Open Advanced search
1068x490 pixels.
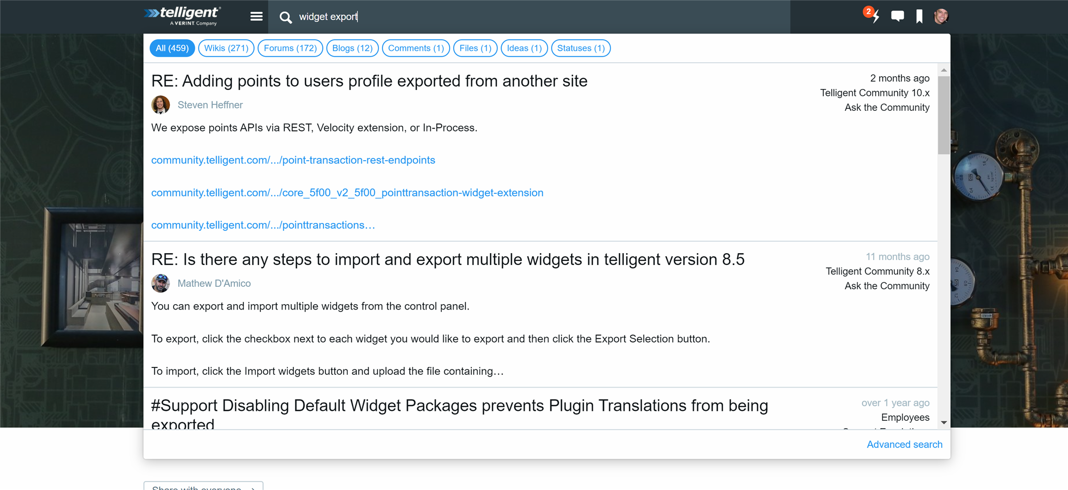[x=905, y=445]
